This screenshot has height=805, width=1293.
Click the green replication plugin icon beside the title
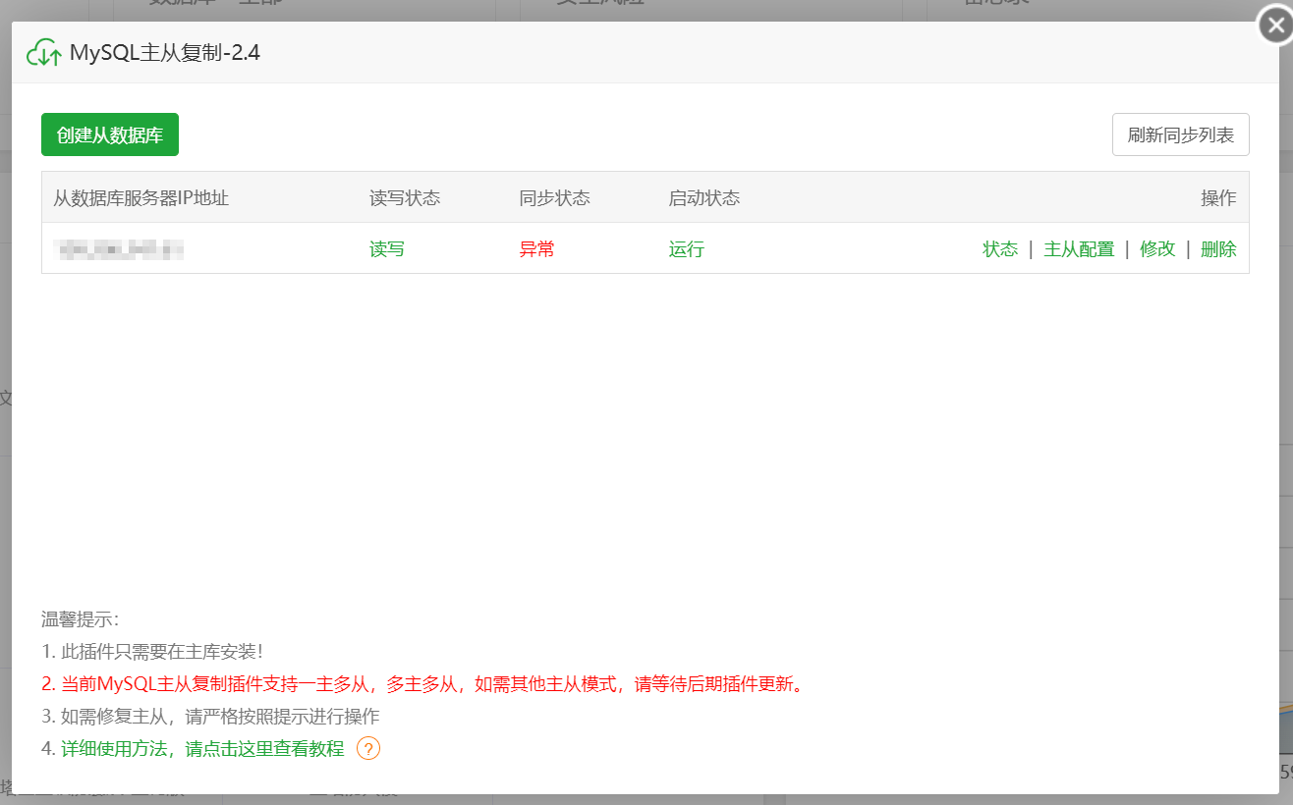point(44,52)
